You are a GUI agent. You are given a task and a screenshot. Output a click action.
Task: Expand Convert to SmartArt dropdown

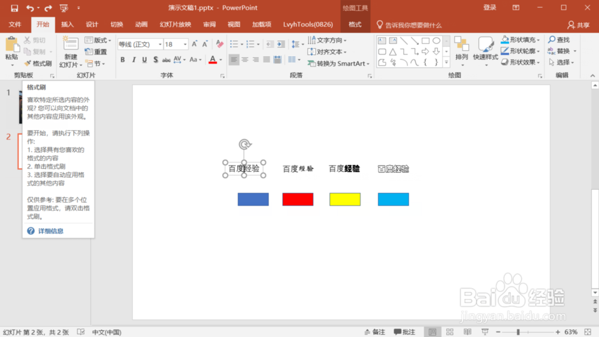pyautogui.click(x=339, y=63)
